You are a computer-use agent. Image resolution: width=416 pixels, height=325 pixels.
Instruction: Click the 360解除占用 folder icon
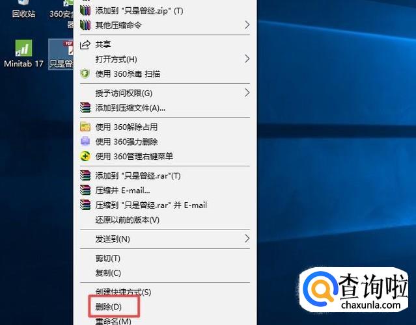[85, 127]
